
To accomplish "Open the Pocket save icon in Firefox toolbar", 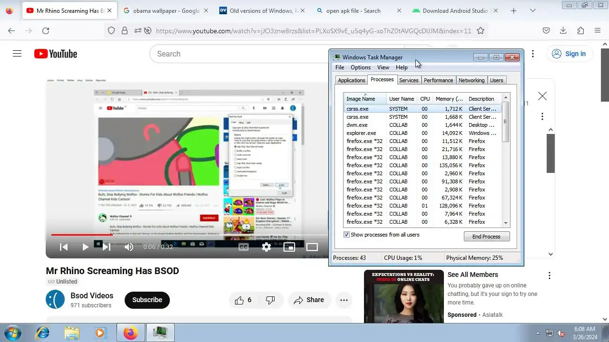I will tap(546, 30).
